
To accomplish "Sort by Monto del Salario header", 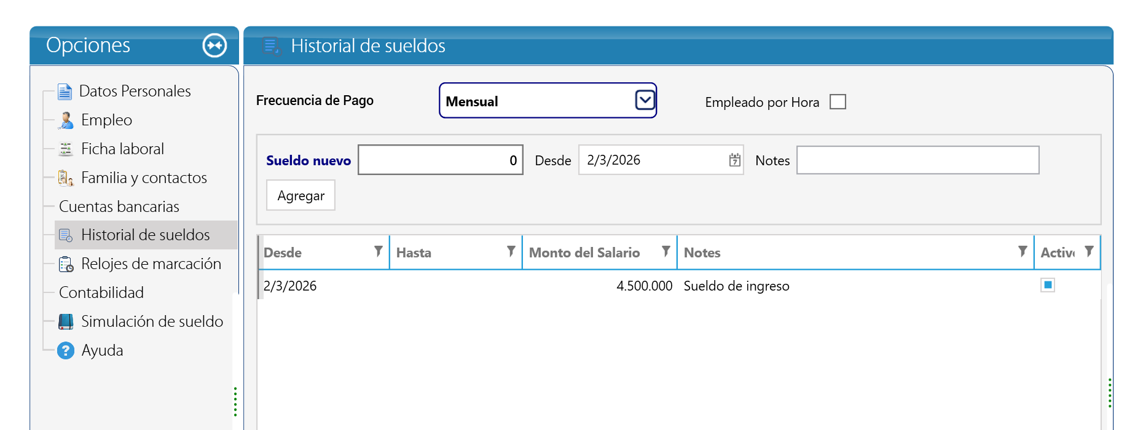I will pos(584,252).
